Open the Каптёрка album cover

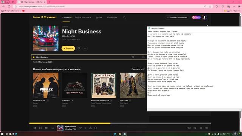(x=104, y=85)
